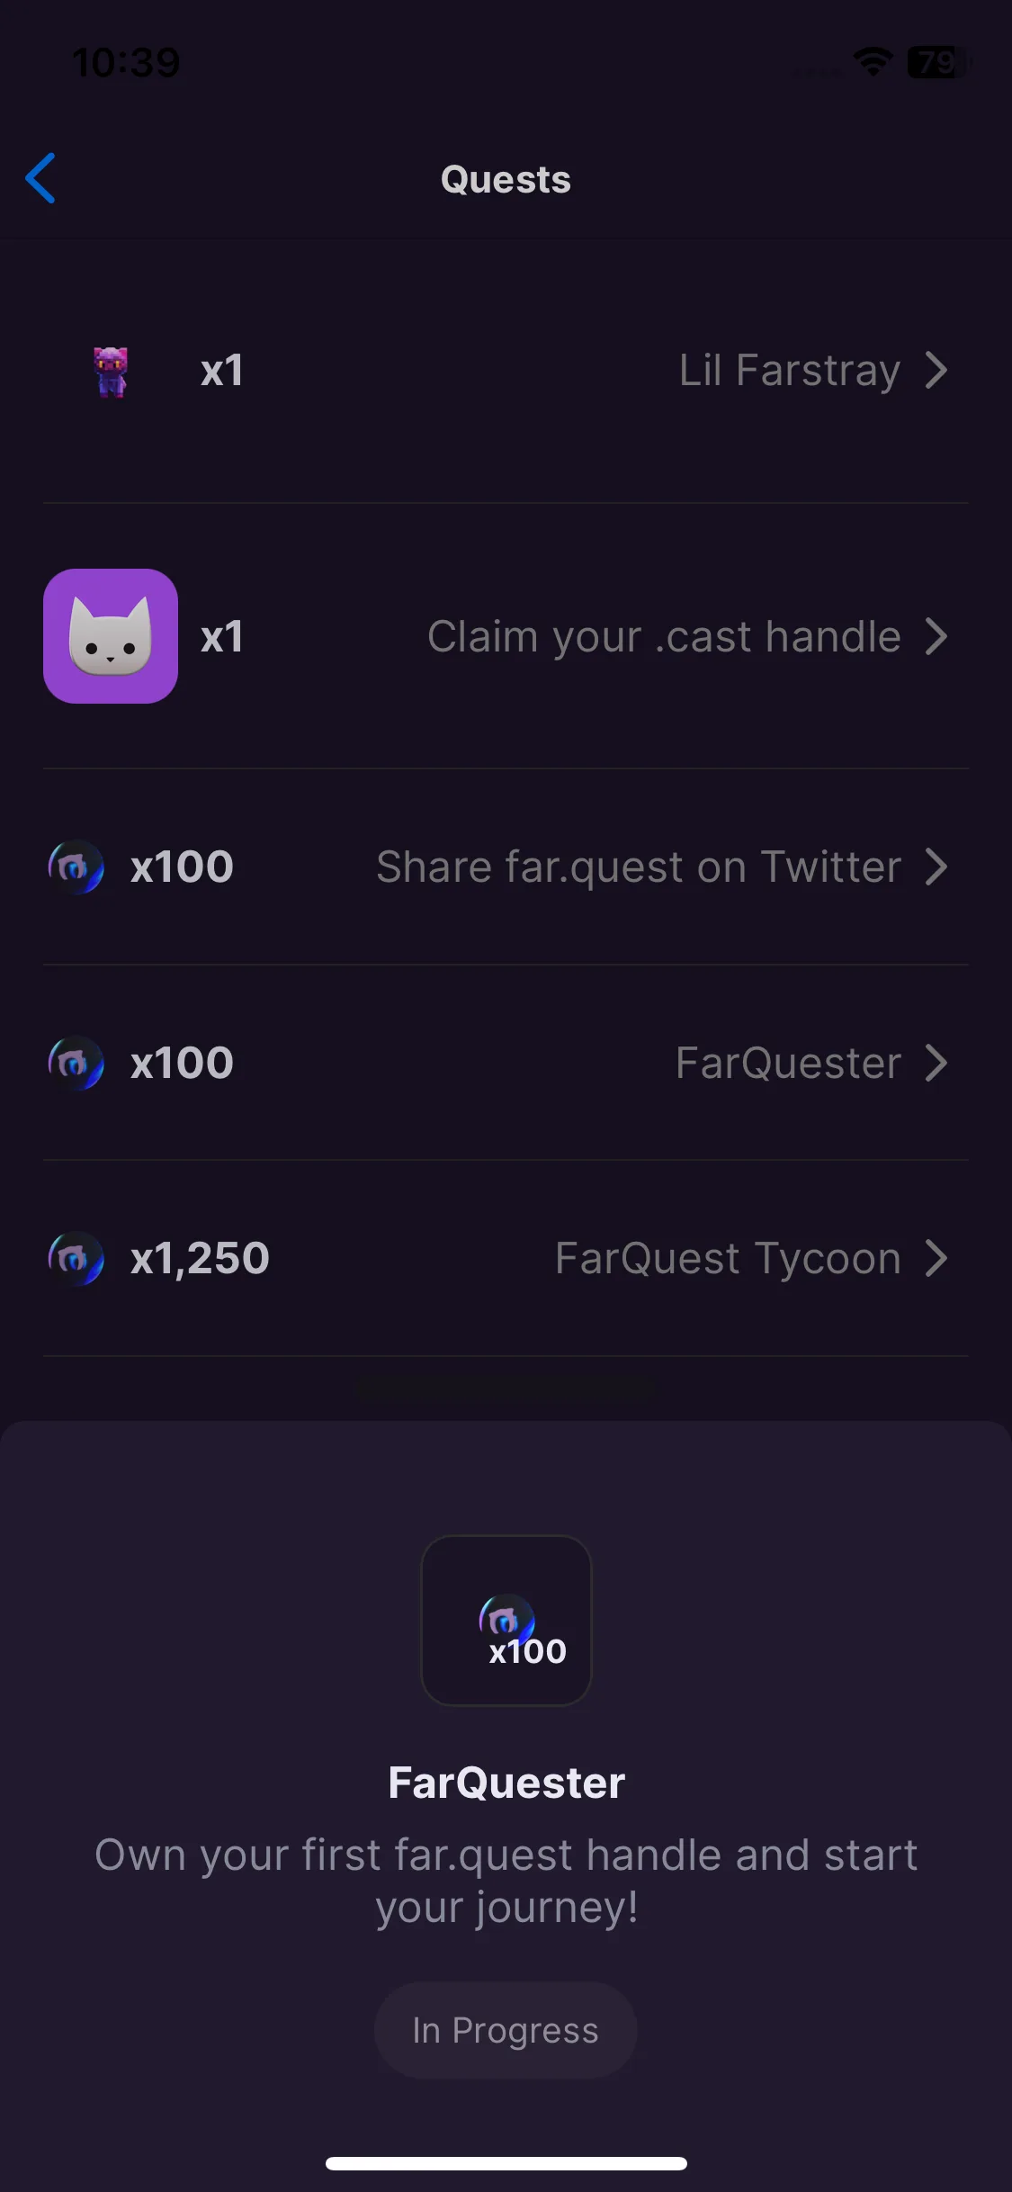1012x2192 pixels.
Task: Open the FarQuest Tycoon chevron arrow
Action: tap(936, 1258)
